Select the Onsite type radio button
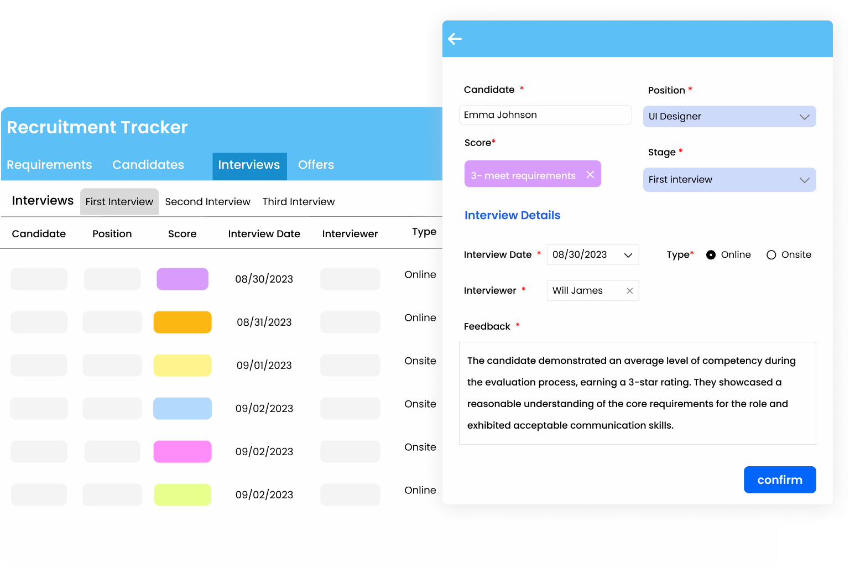Viewport: 855px width, 568px height. click(x=771, y=255)
